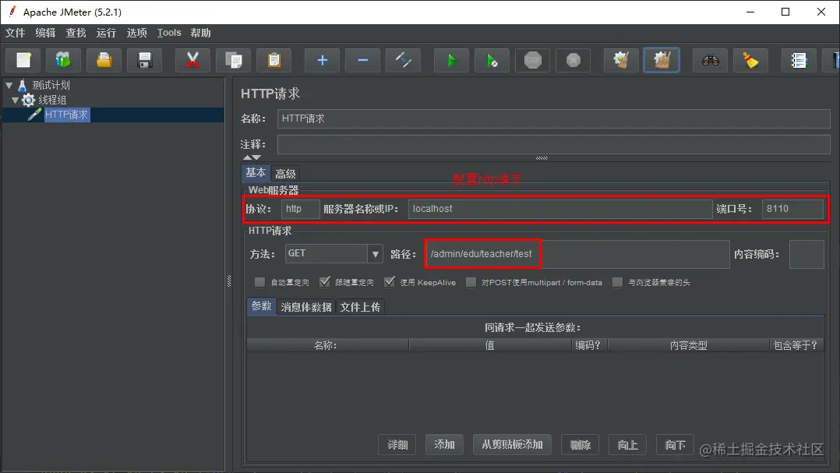
Task: Open the 选项 menu
Action: pyautogui.click(x=136, y=33)
